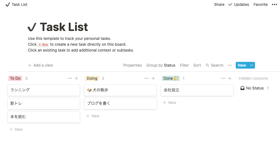This screenshot has width=280, height=148.
Task: Click the breadcrumb checkmark icon in the top bar
Action: click(x=8, y=4)
